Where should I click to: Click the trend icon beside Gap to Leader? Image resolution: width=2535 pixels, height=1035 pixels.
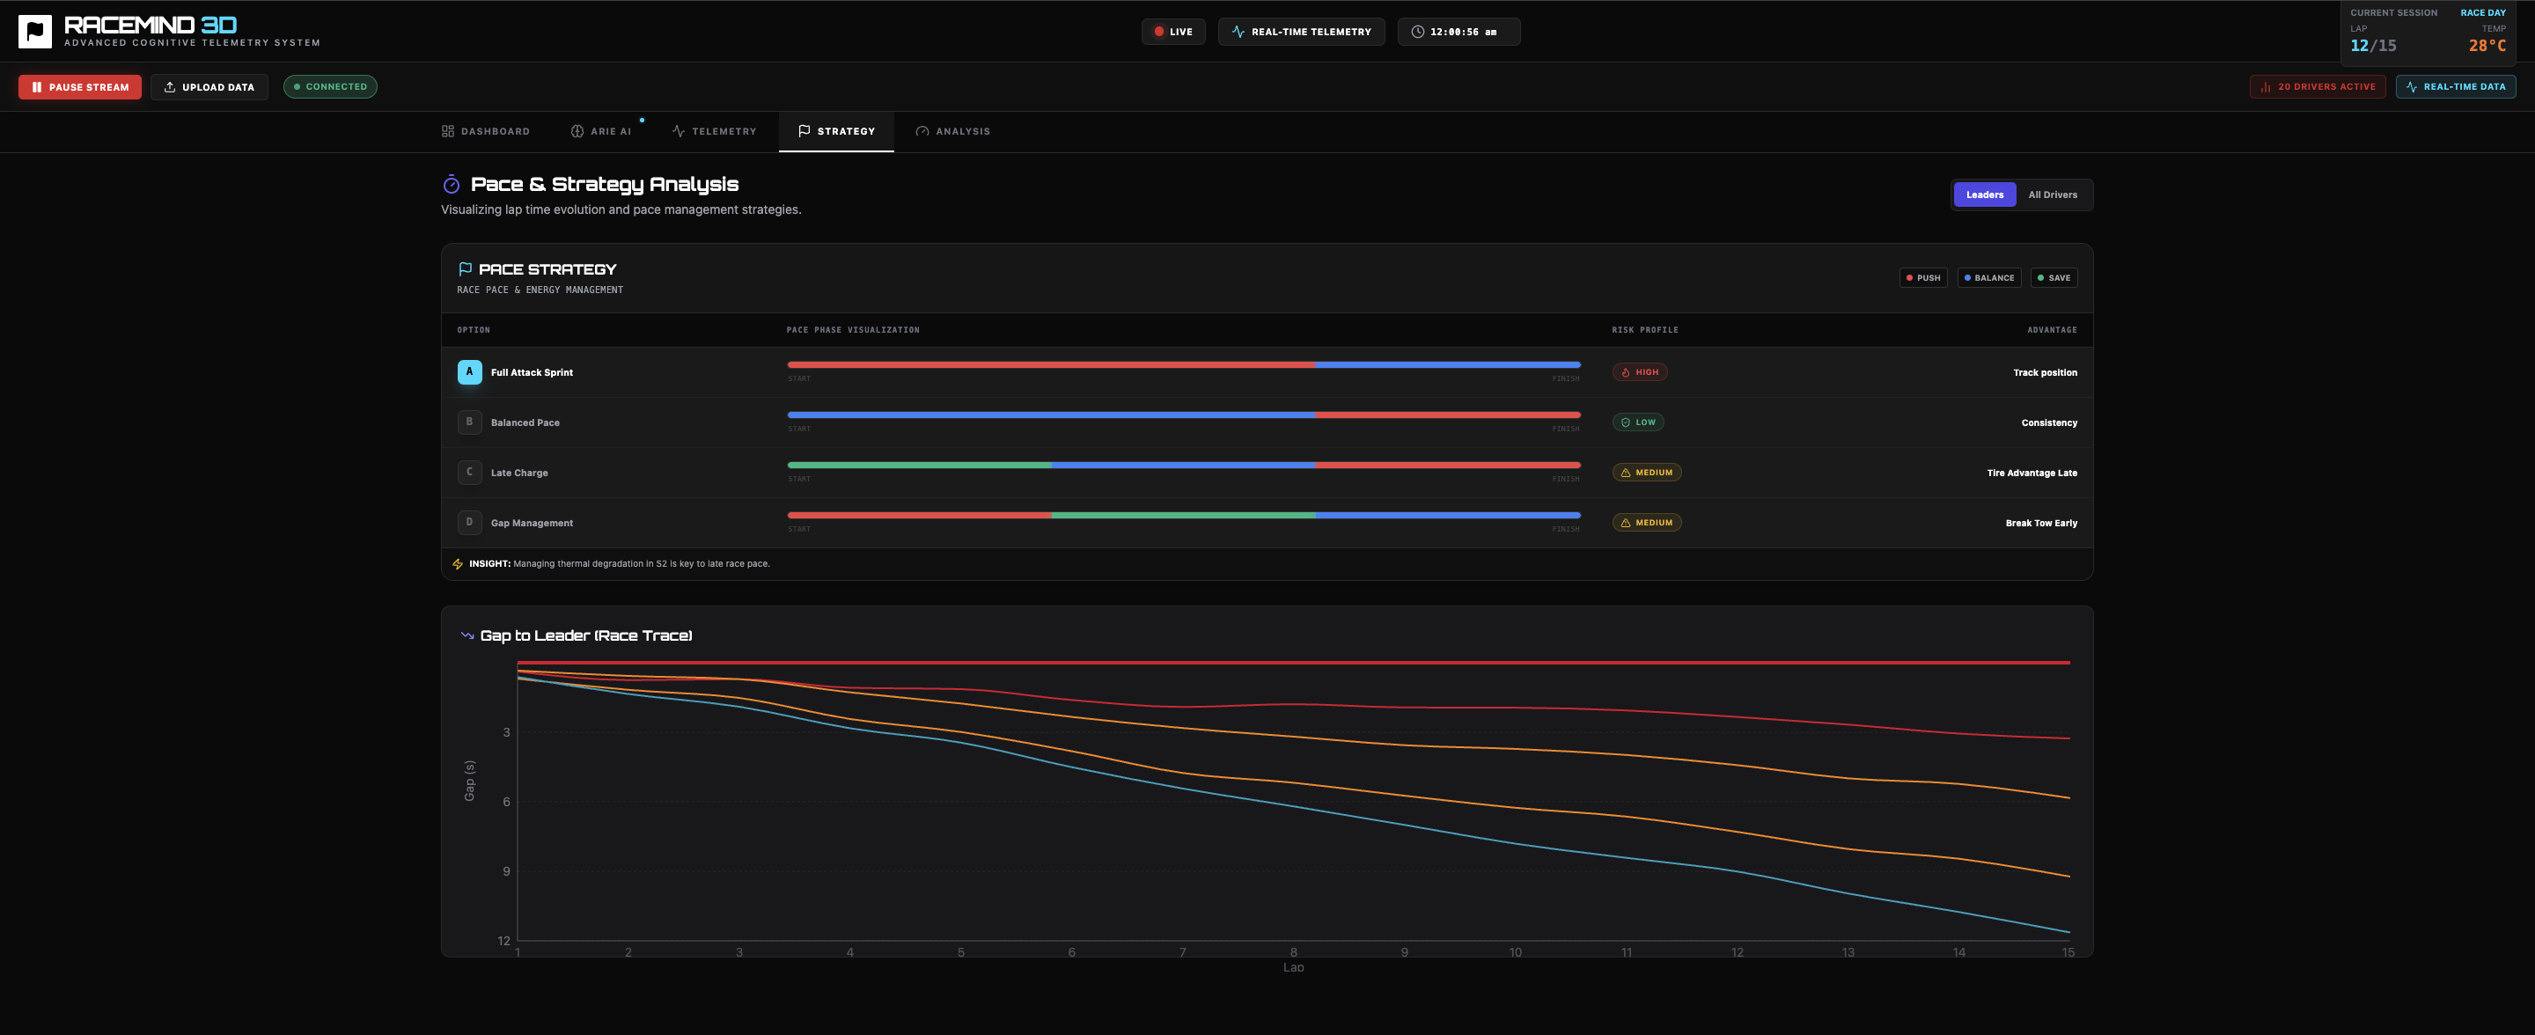467,635
